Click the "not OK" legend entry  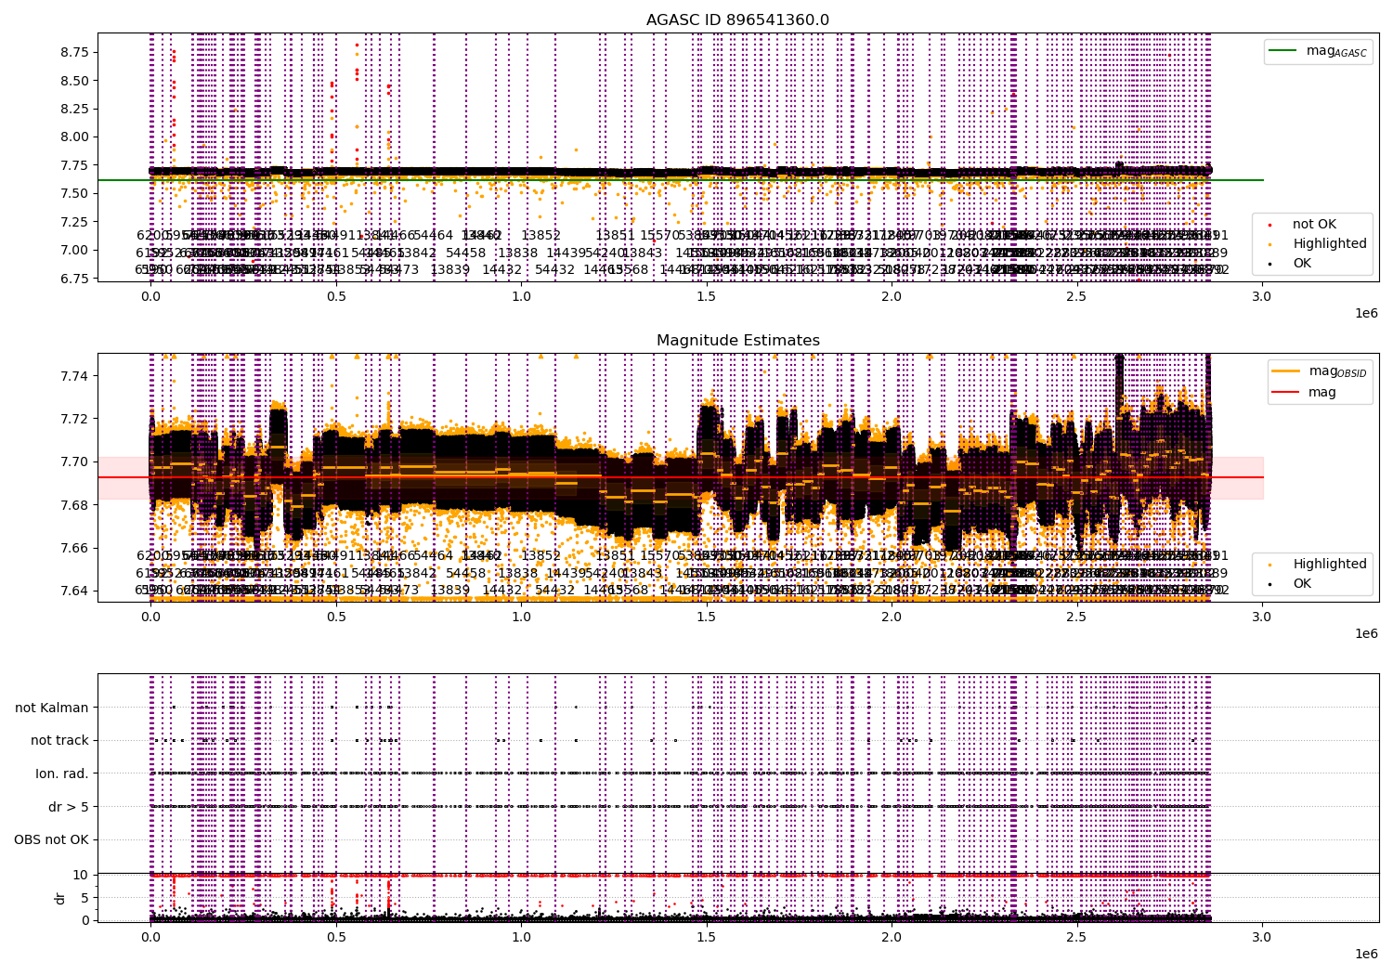tap(1313, 225)
